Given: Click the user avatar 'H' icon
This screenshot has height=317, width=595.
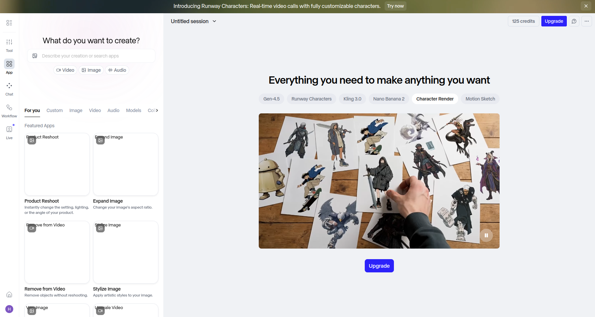Looking at the screenshot, I should point(9,309).
